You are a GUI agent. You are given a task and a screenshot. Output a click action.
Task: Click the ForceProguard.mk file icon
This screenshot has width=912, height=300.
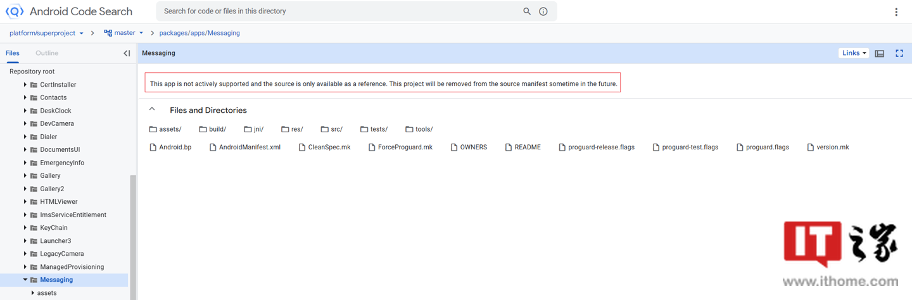click(372, 147)
